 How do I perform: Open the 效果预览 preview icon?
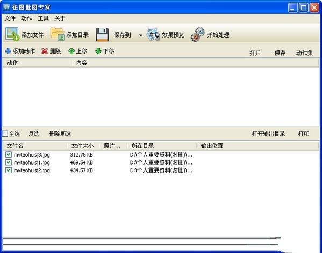153,34
